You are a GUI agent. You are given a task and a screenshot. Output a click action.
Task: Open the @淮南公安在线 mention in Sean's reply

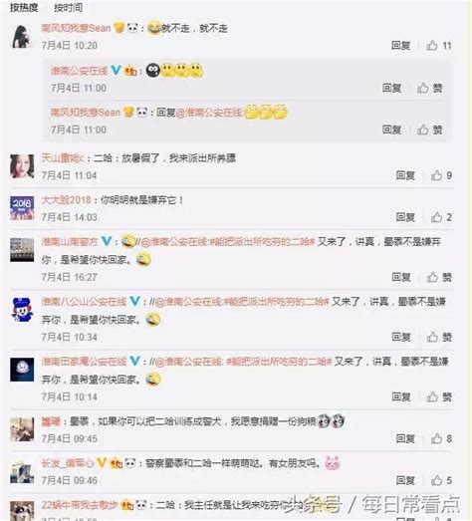pos(209,113)
